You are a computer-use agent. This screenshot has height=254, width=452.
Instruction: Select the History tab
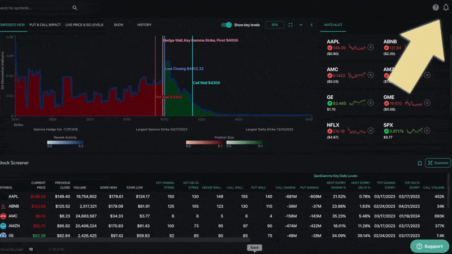145,25
